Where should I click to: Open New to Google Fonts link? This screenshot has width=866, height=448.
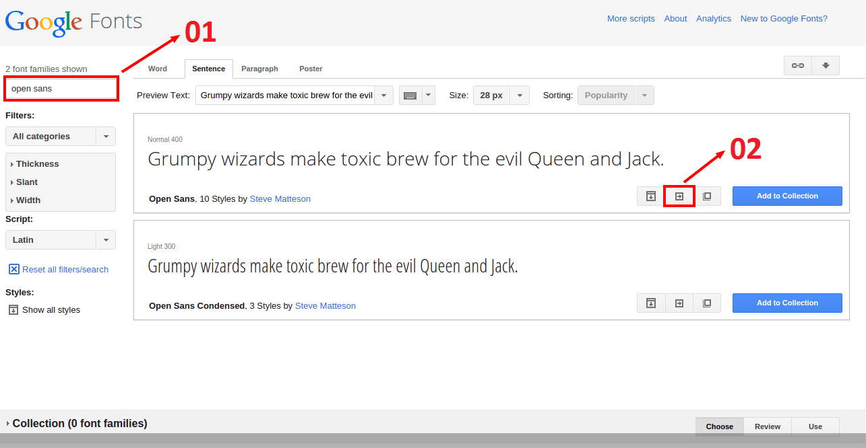[x=784, y=19]
